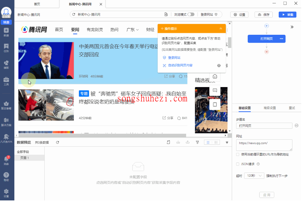Click the mobile device floating icon
The image size is (304, 202).
(x=215, y=105)
